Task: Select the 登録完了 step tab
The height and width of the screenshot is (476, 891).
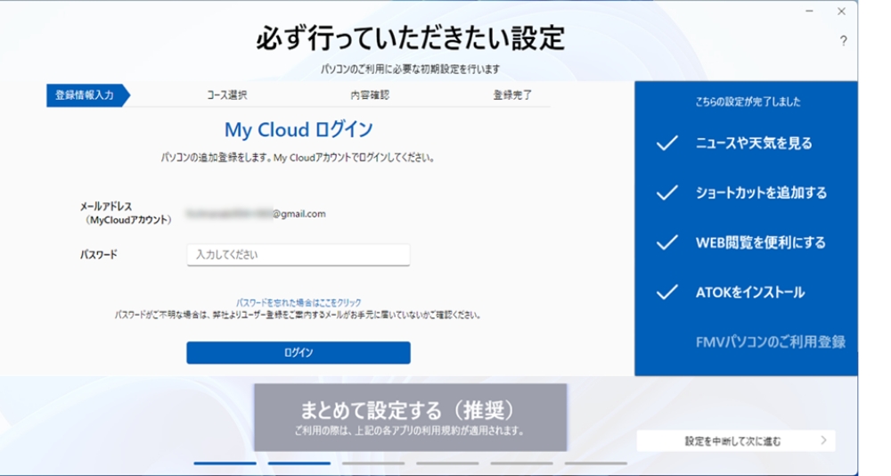Action: 512,95
